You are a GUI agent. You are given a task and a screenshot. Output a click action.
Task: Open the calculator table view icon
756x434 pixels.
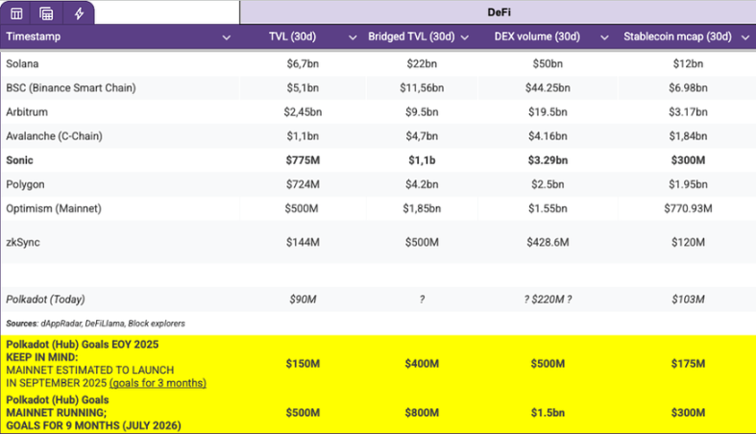[x=46, y=13]
